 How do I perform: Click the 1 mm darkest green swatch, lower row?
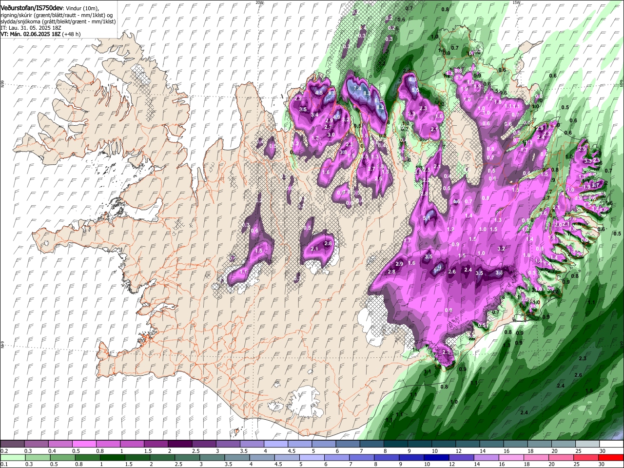112,458
